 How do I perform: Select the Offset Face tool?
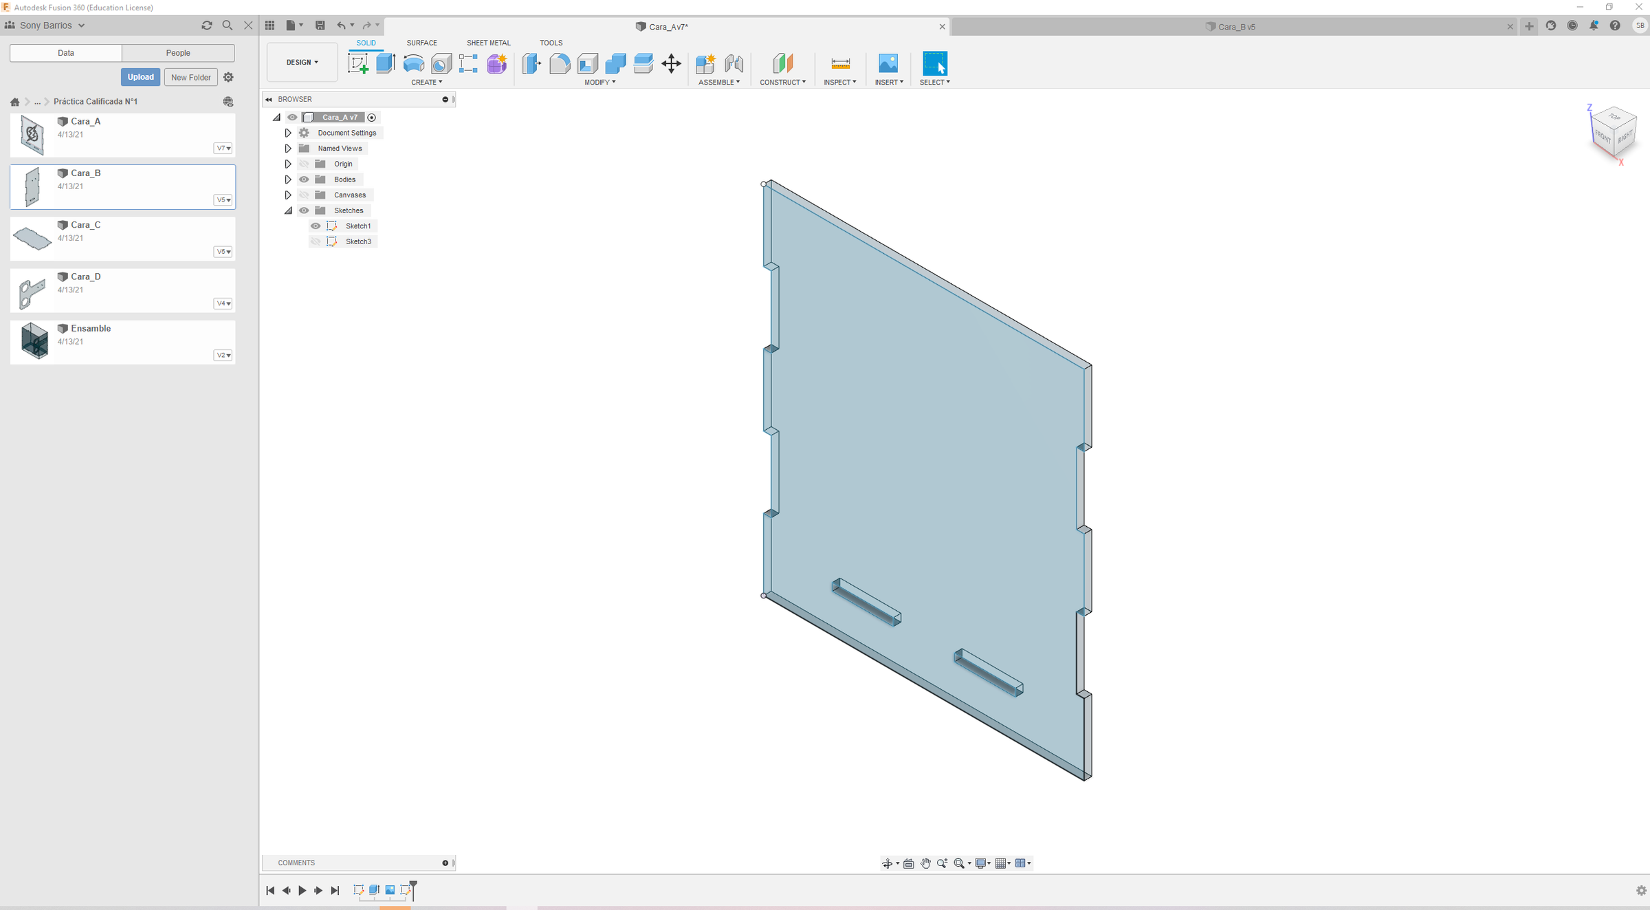(643, 64)
